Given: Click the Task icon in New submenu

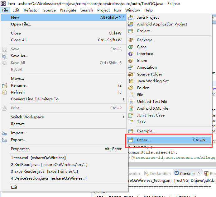Looking at the screenshot, I should (131, 122).
